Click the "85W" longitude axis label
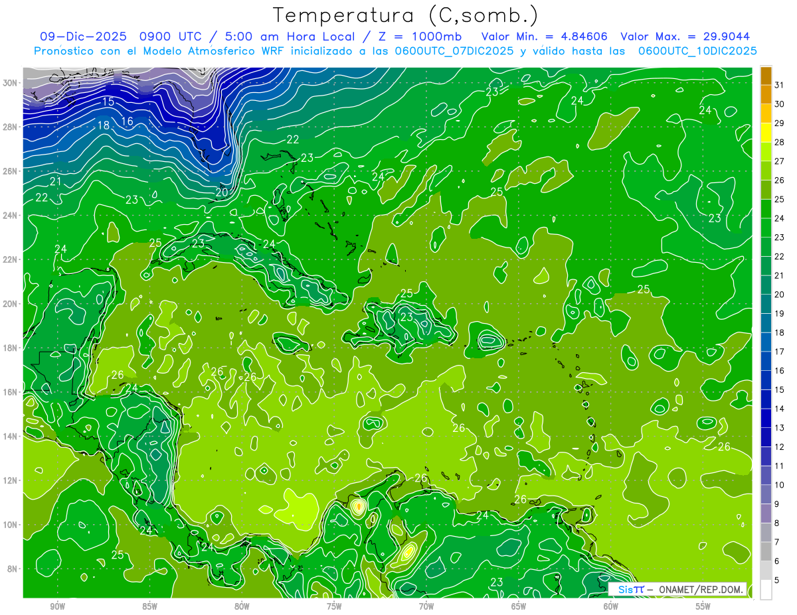797x615 pixels. [149, 606]
